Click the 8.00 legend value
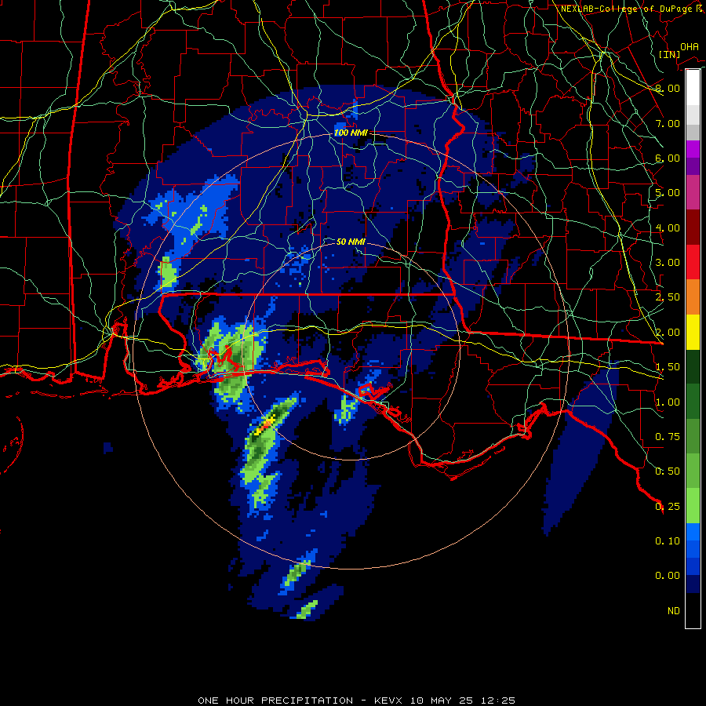 click(x=668, y=88)
